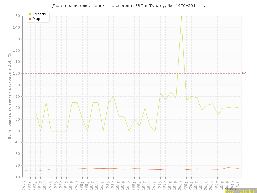Click the Мир line at year 2009
Image resolution: width=257 pixels, height=193 pixels.
[x=228, y=167]
